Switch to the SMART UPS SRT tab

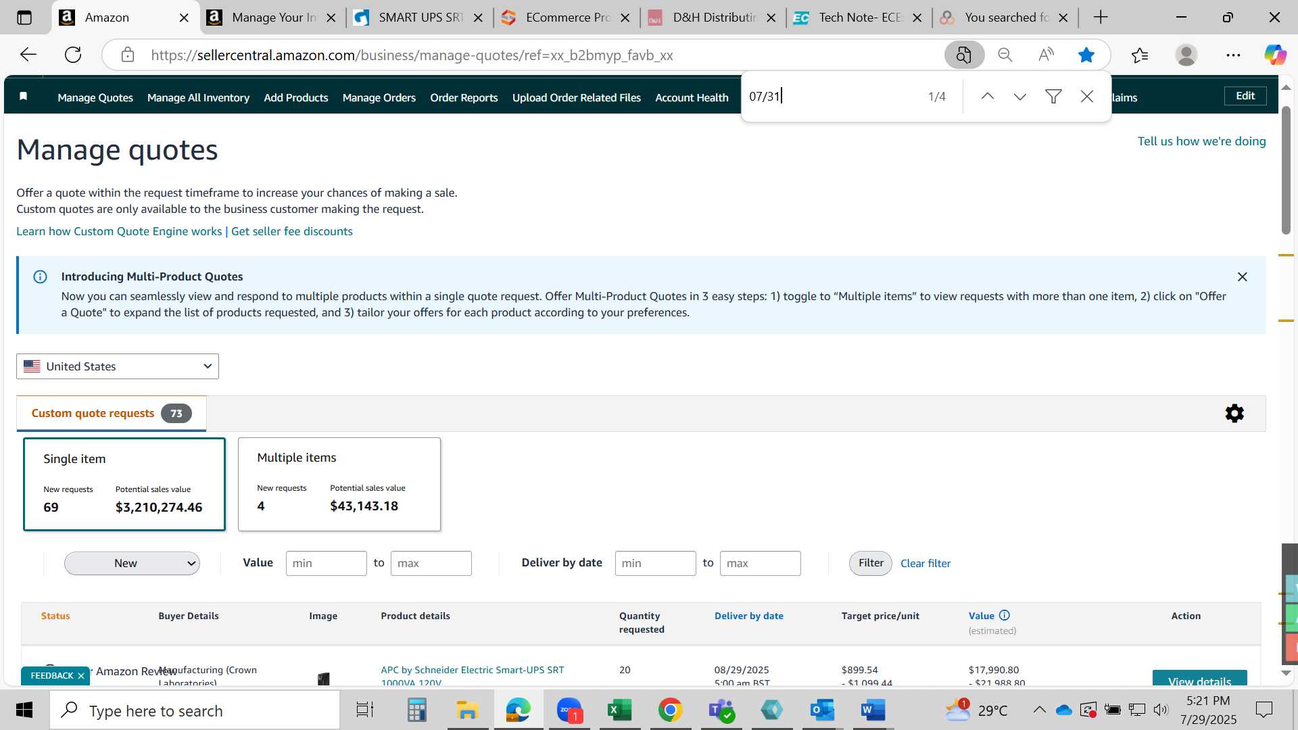point(420,18)
